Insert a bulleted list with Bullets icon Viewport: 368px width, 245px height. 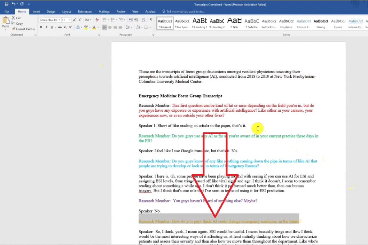pos(104,20)
